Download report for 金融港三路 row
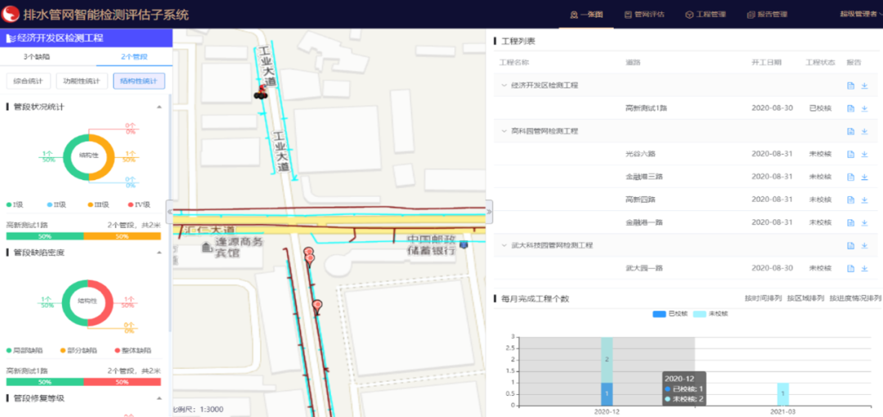This screenshot has height=417, width=883. [x=864, y=177]
